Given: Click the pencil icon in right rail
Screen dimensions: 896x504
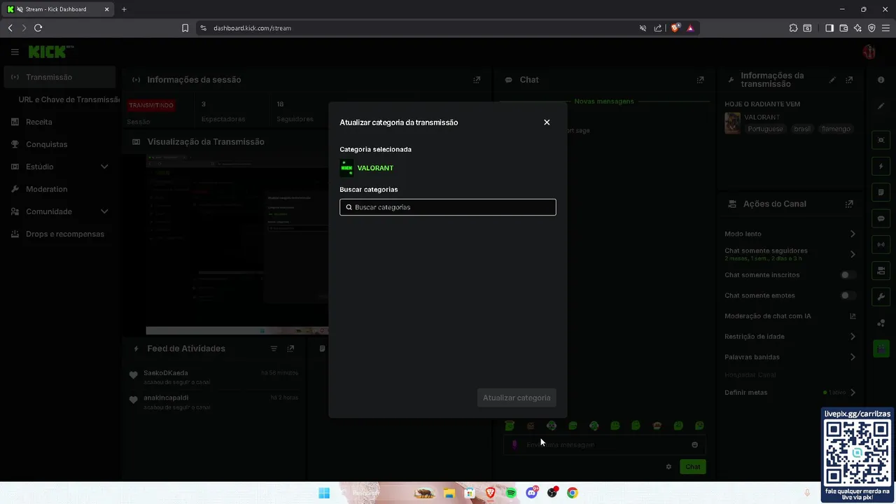Looking at the screenshot, I should click(x=881, y=106).
